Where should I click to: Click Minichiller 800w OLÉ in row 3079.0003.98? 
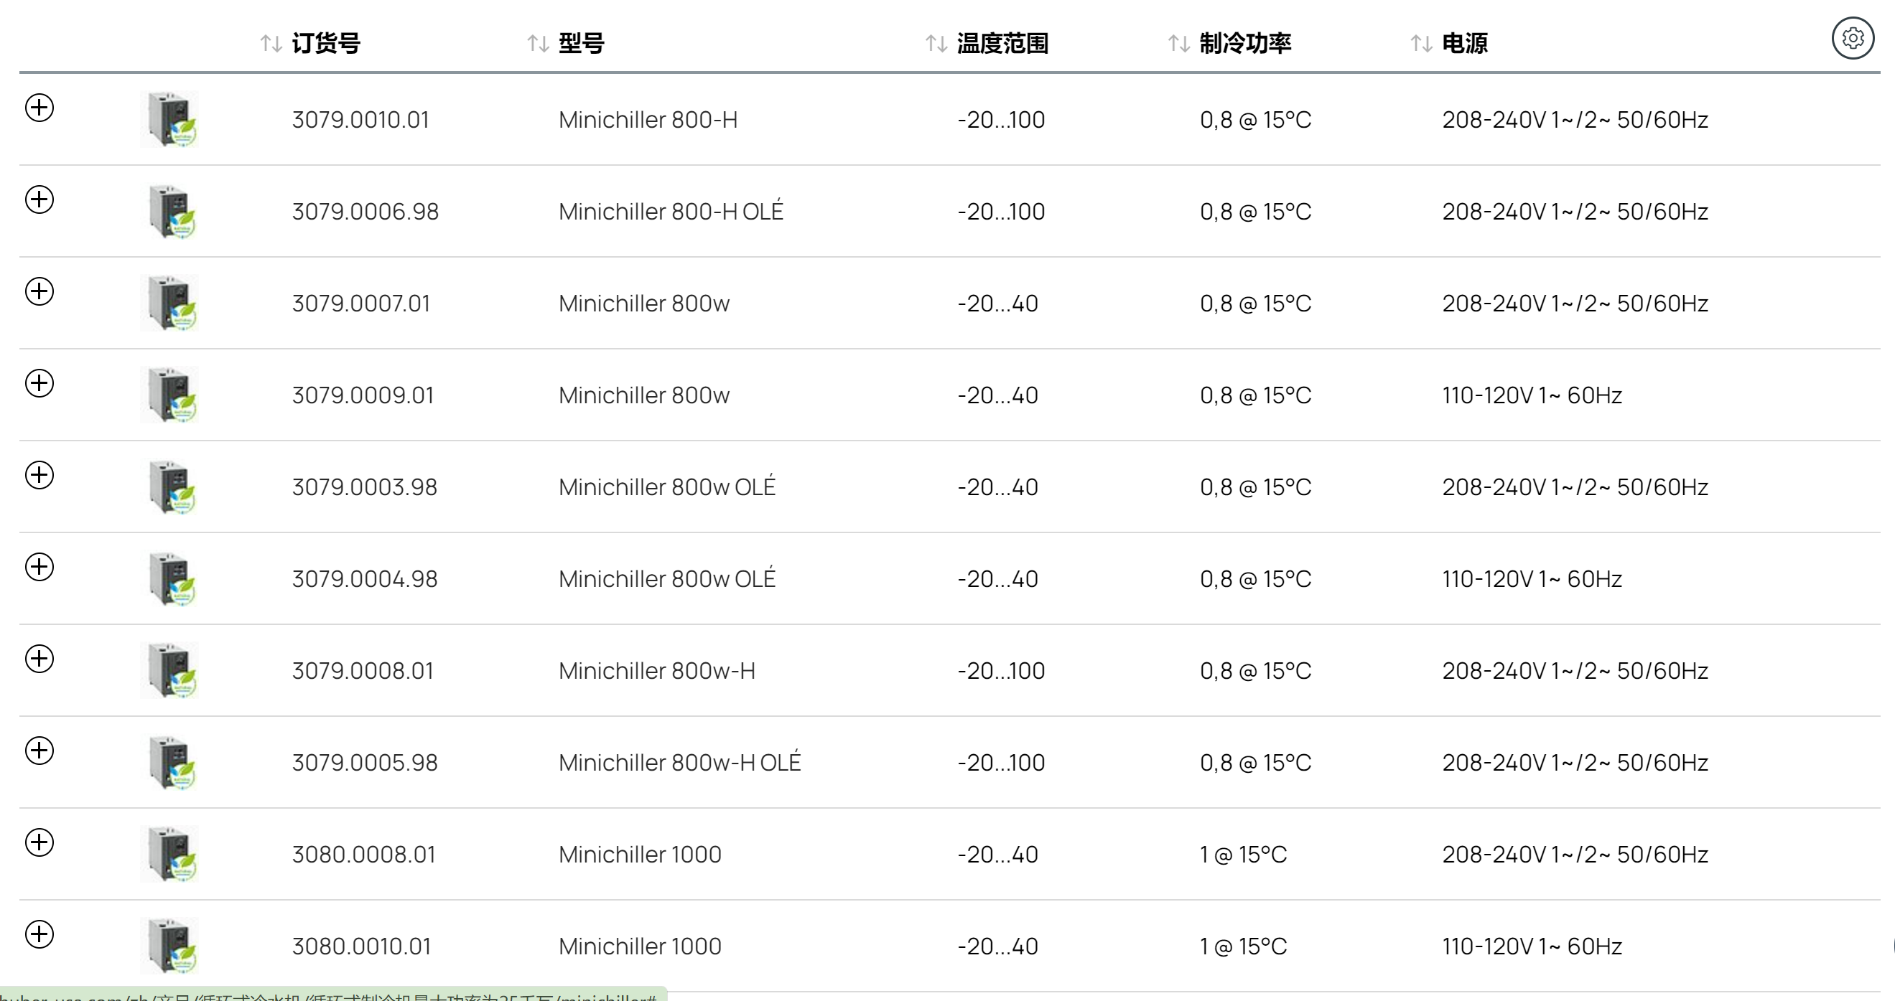point(667,486)
